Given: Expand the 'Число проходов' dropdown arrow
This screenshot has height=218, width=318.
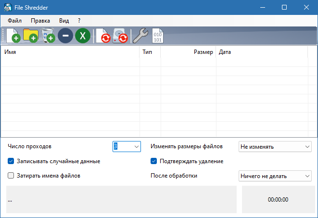Looking at the screenshot, I should [x=137, y=147].
